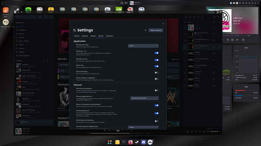This screenshot has height=146, width=261.
Task: Open the yellow desktop app icon
Action: tap(51, 10)
